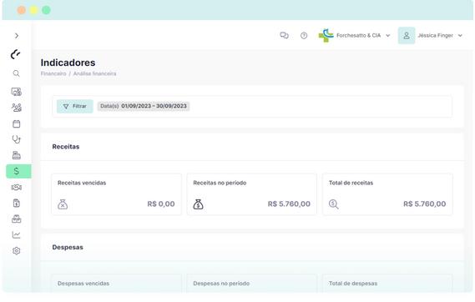
Task: Click the Total de receitas card label
Action: (x=351, y=183)
